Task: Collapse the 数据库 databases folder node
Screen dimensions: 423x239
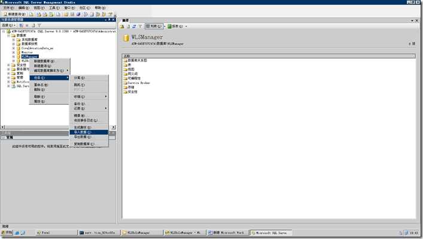Action: pyautogui.click(x=8, y=35)
